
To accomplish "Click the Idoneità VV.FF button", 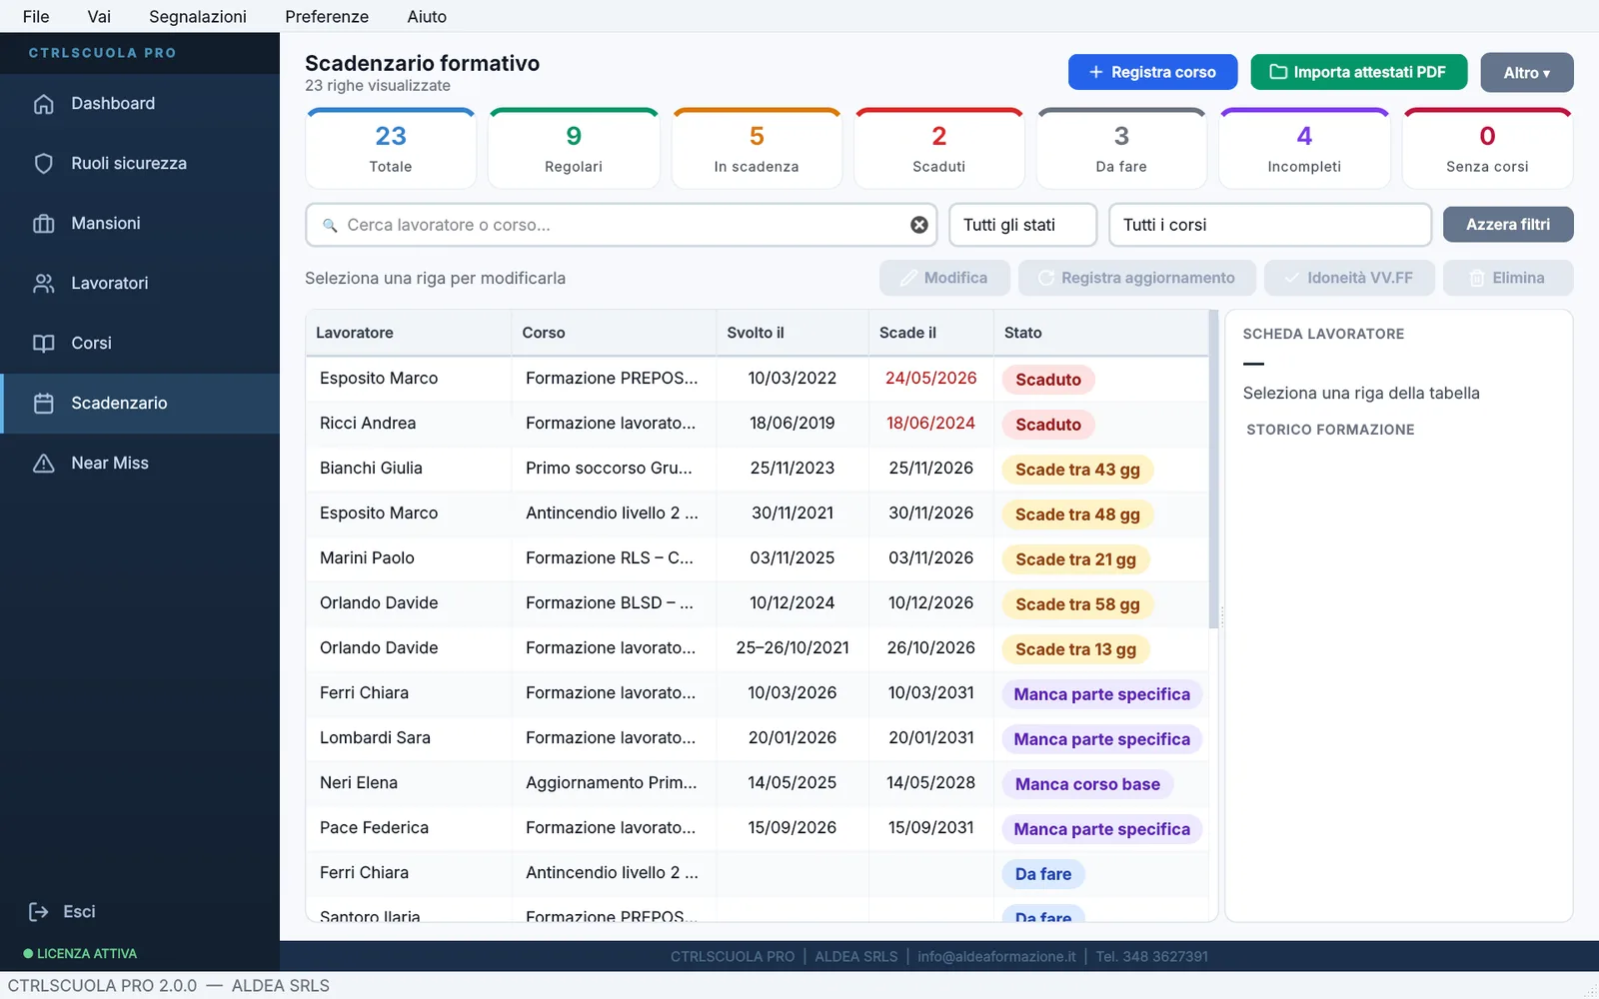I will tap(1349, 278).
